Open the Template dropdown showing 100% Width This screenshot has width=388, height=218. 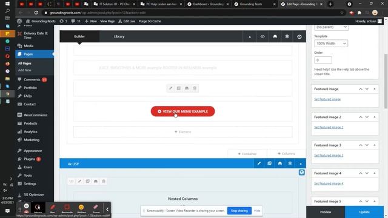click(331, 44)
